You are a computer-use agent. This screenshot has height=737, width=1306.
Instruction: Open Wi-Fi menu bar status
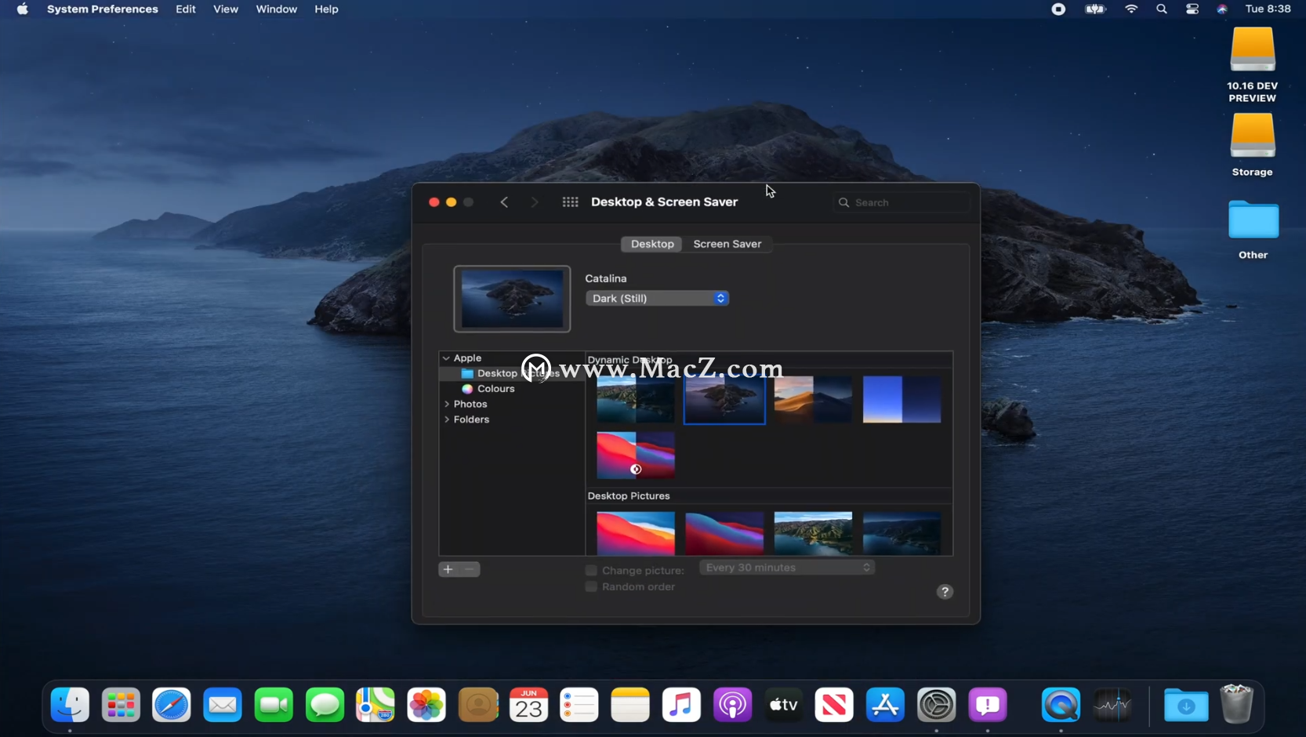click(x=1131, y=9)
